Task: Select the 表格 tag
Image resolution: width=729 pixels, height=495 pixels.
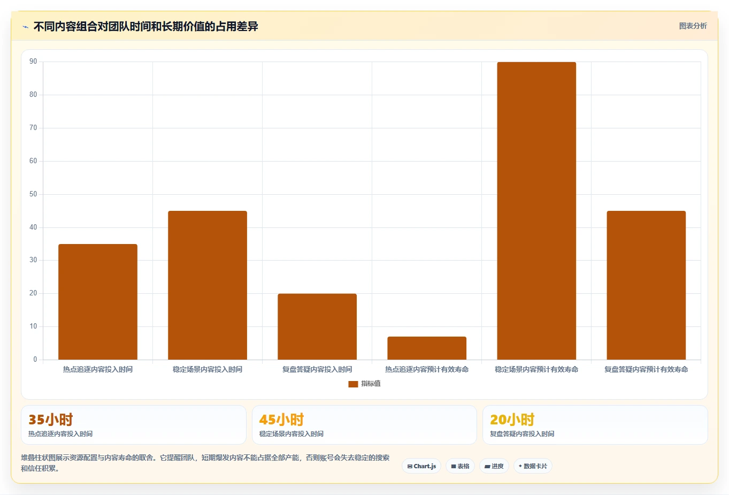Action: coord(460,466)
